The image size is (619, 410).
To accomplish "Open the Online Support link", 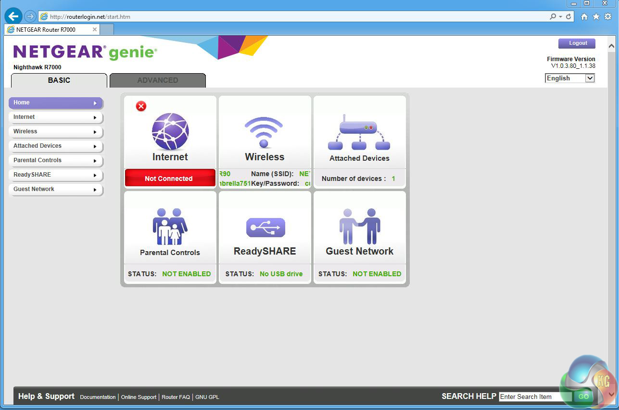I will 139,397.
